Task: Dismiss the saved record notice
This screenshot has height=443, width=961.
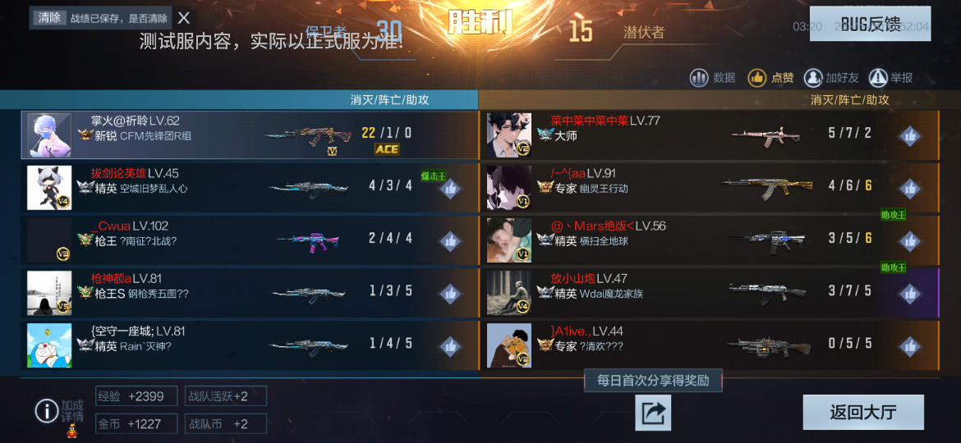Action: click(x=183, y=18)
